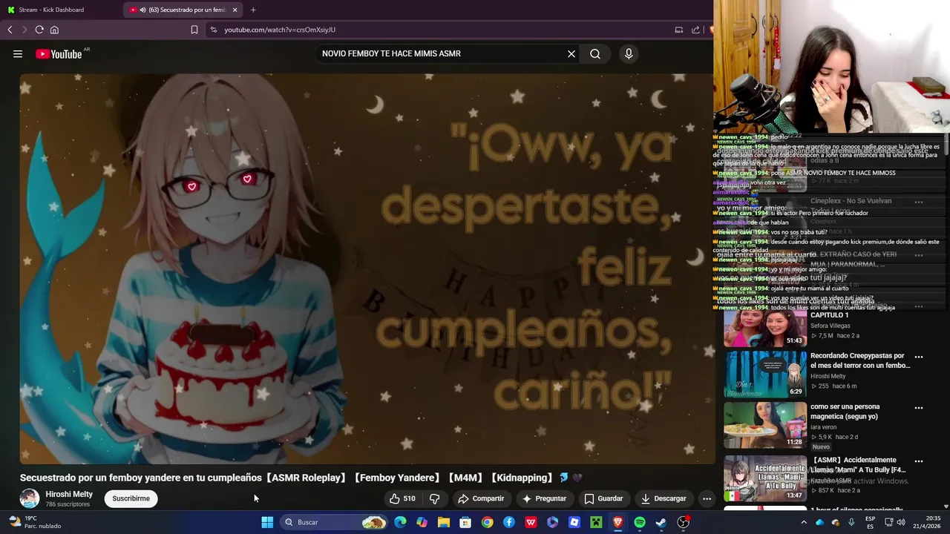Open Hiroshi Melty channel name link
This screenshot has height=534, width=950.
[x=69, y=494]
